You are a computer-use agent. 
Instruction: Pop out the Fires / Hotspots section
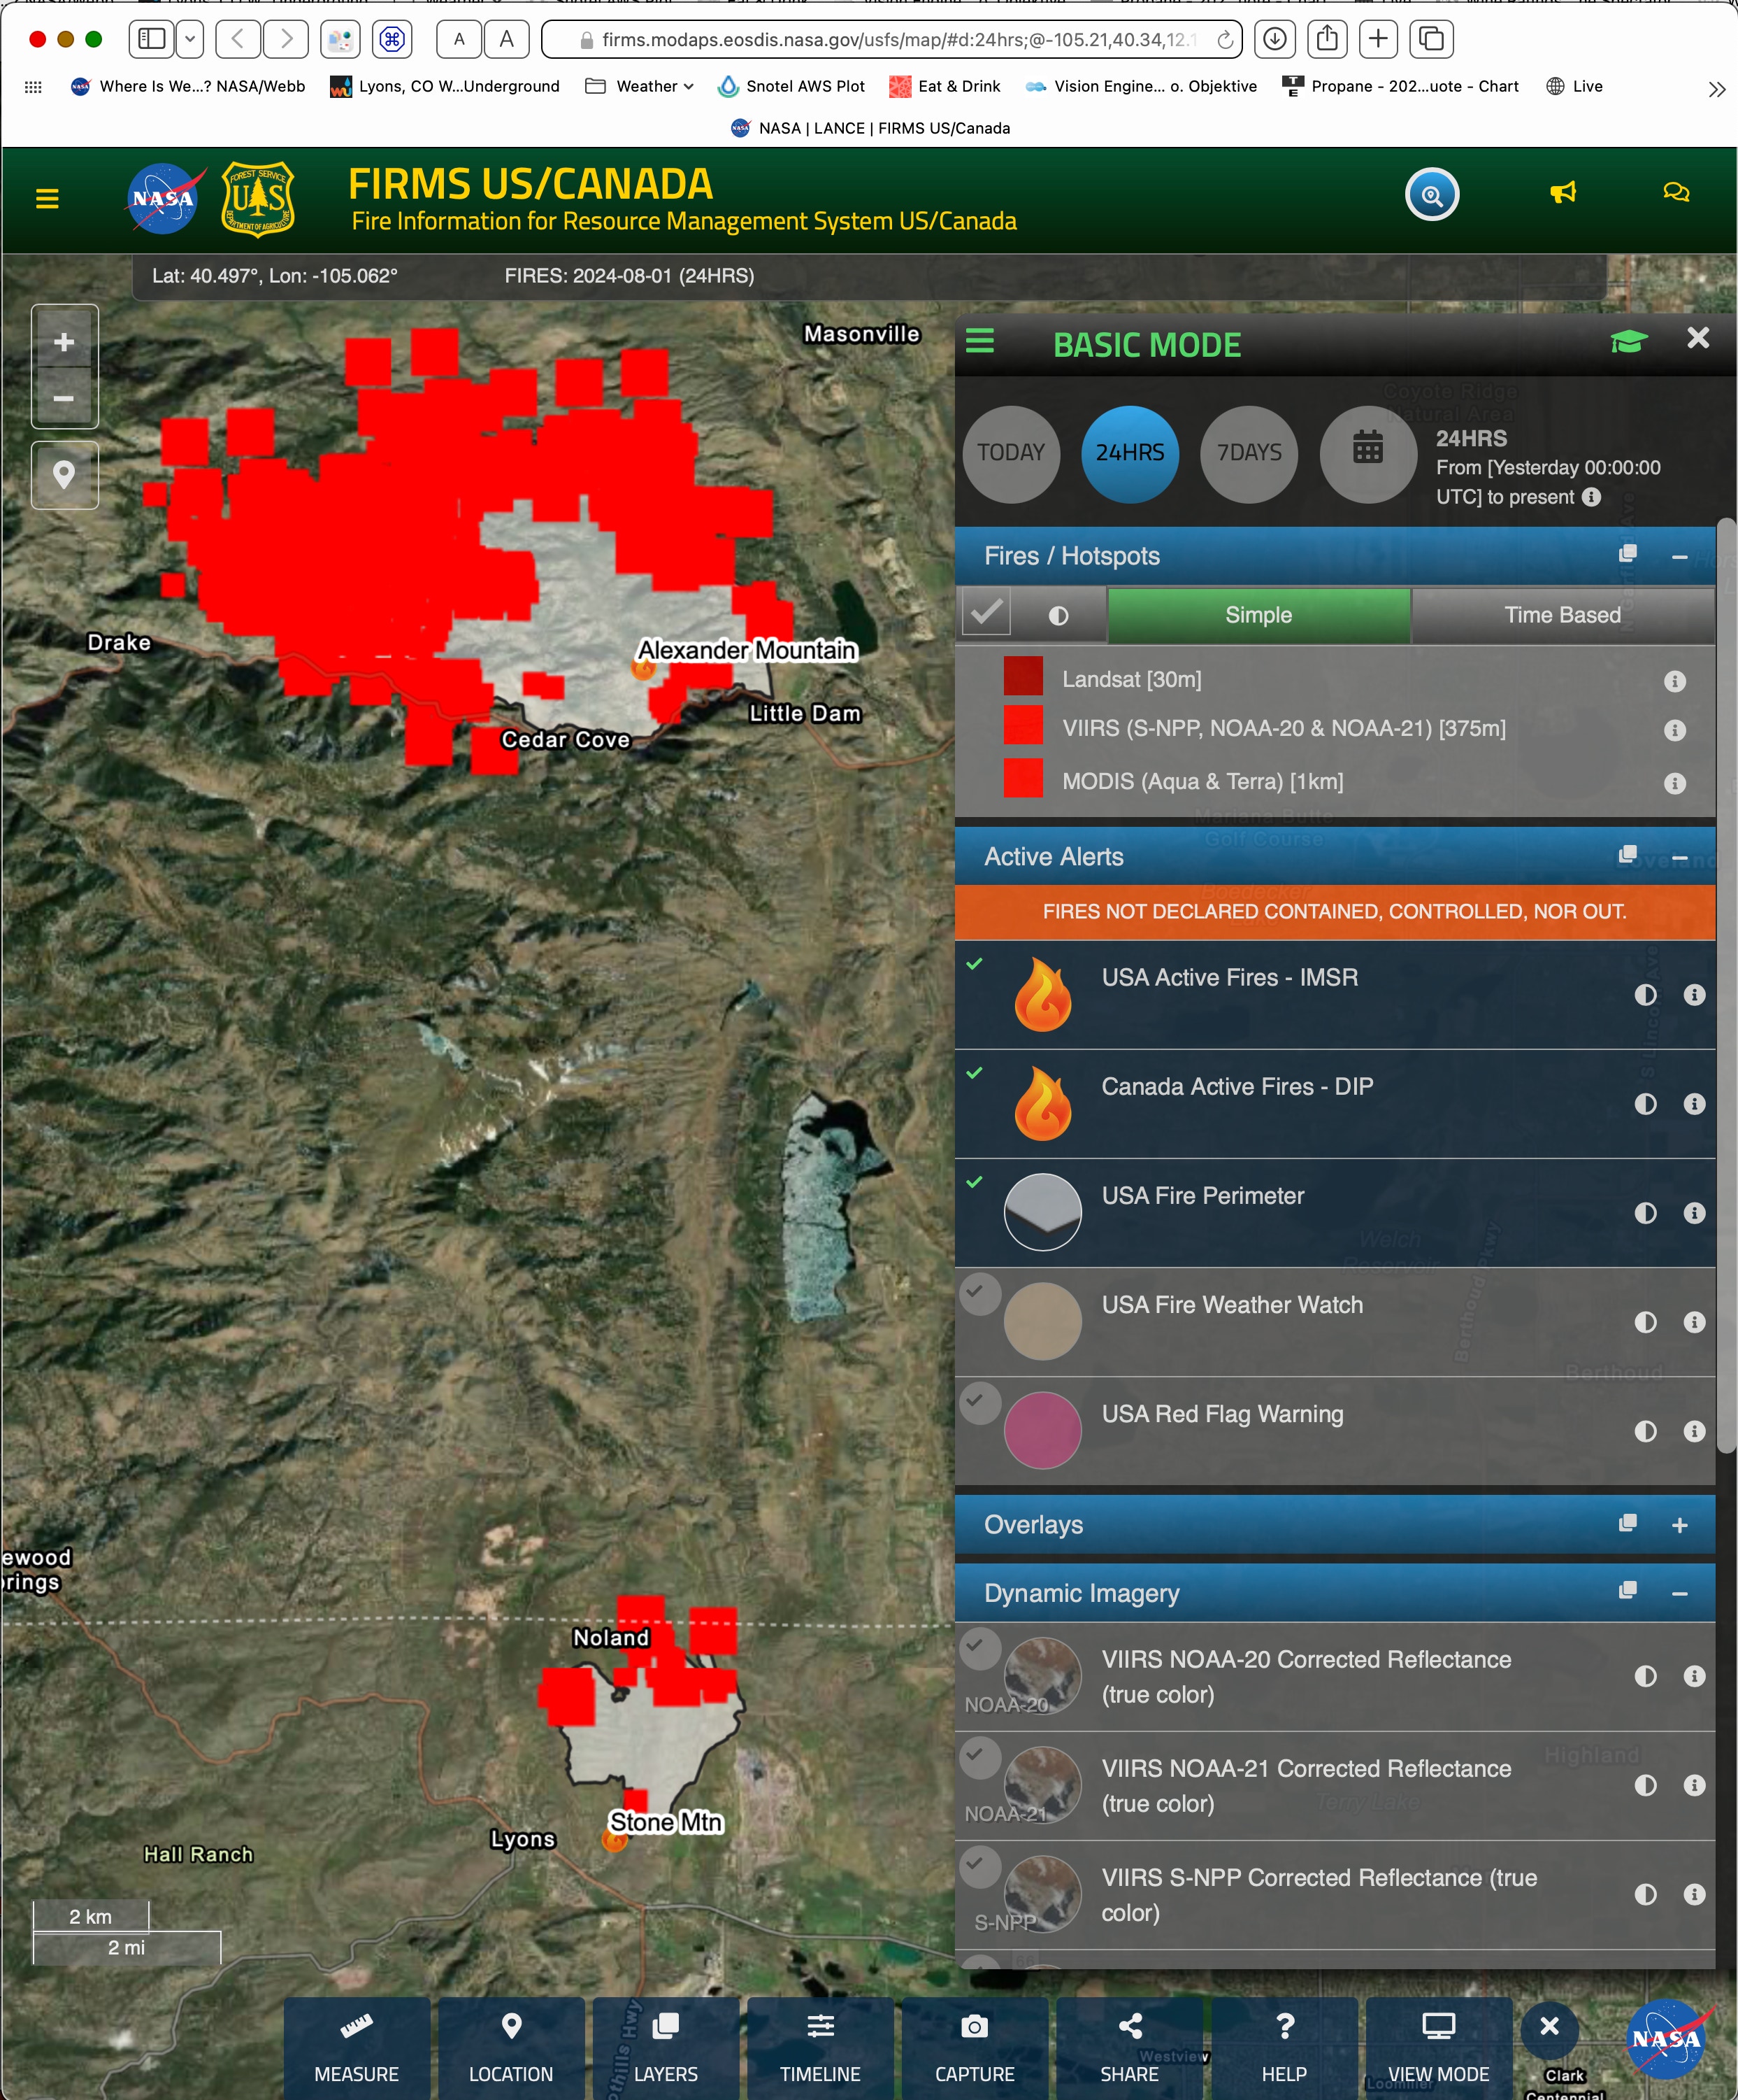pos(1627,554)
